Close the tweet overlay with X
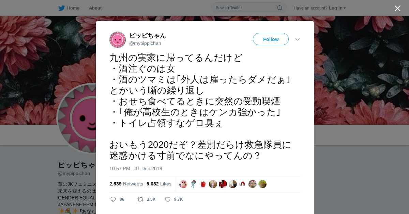409x214 pixels. click(x=397, y=8)
